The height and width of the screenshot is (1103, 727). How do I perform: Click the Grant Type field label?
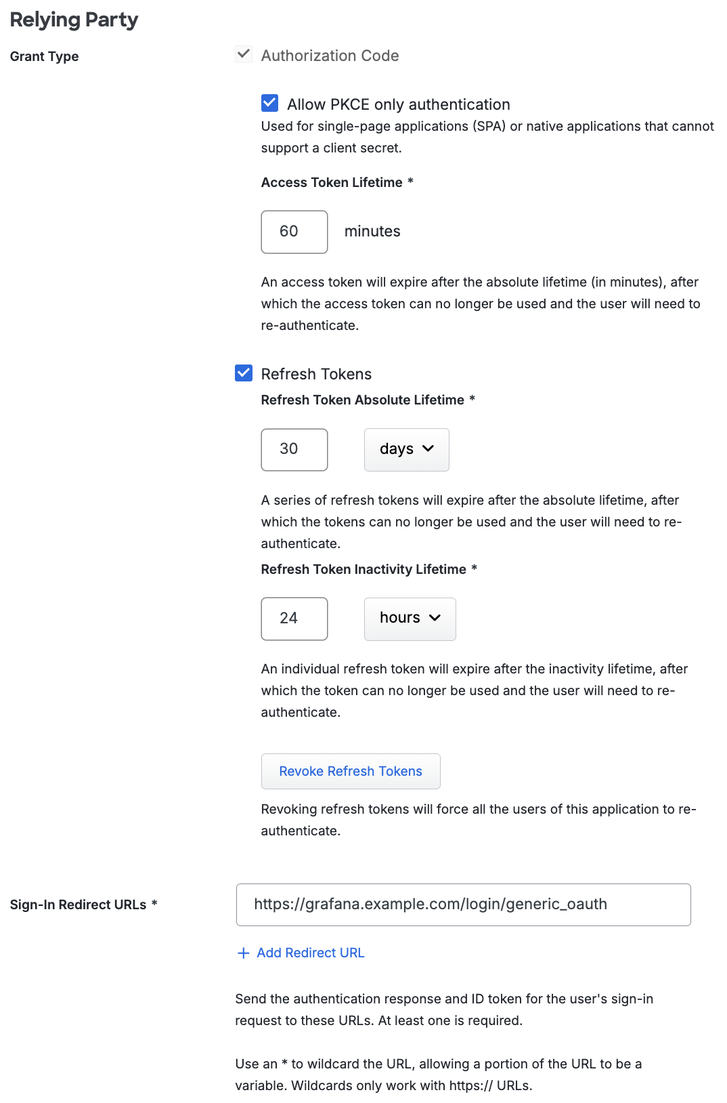[x=44, y=56]
